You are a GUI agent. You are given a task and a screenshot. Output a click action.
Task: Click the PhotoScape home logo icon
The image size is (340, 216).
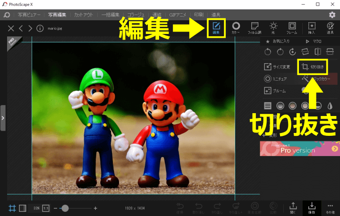coord(7,15)
